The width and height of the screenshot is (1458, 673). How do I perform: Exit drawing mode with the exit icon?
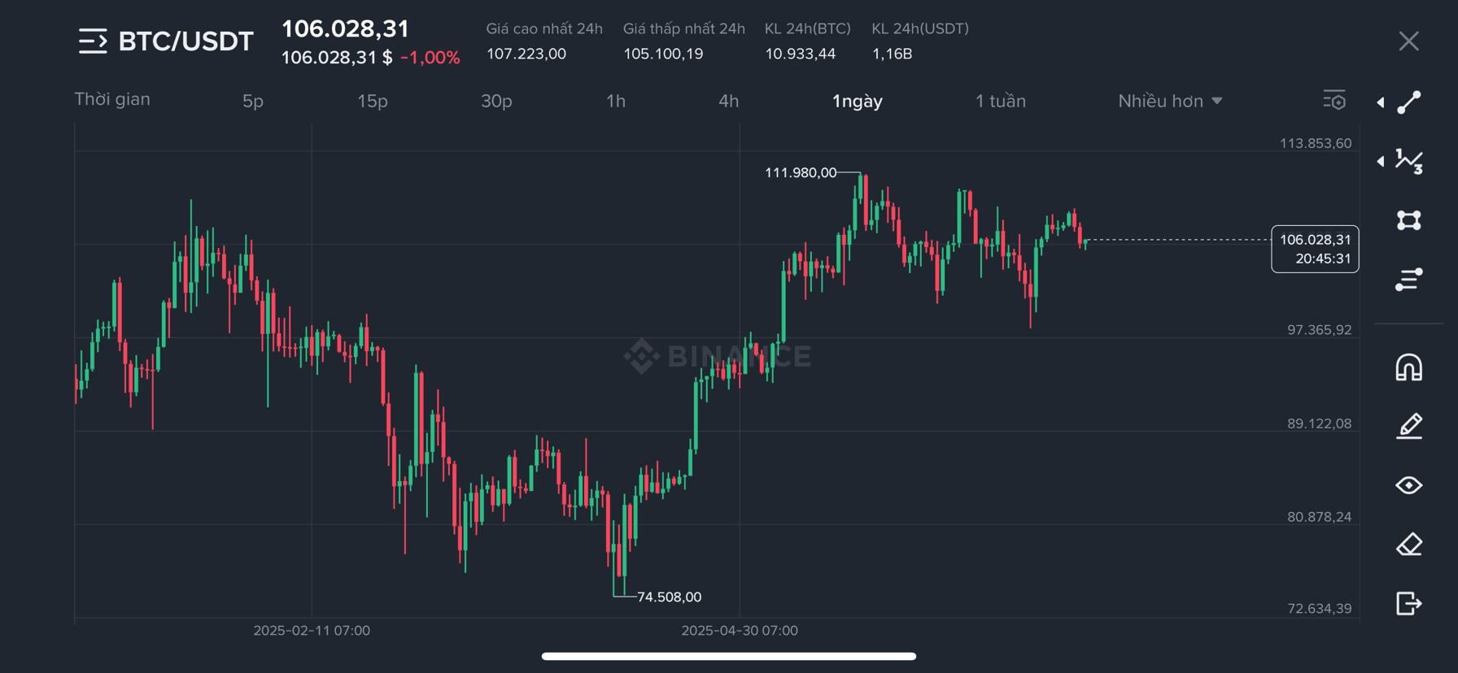(x=1409, y=604)
